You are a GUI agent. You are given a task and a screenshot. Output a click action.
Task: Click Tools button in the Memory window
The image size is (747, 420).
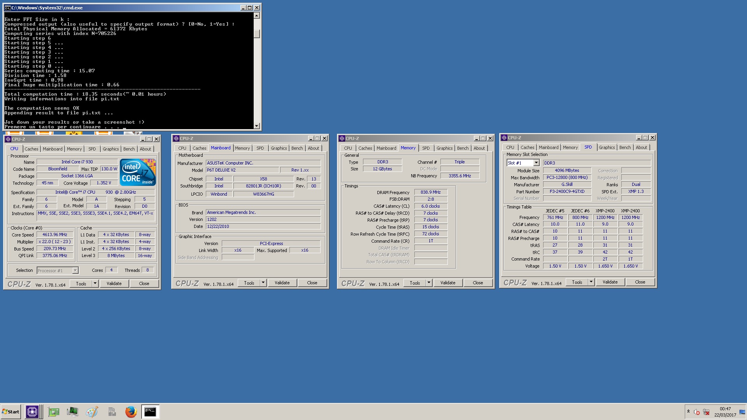pos(415,283)
